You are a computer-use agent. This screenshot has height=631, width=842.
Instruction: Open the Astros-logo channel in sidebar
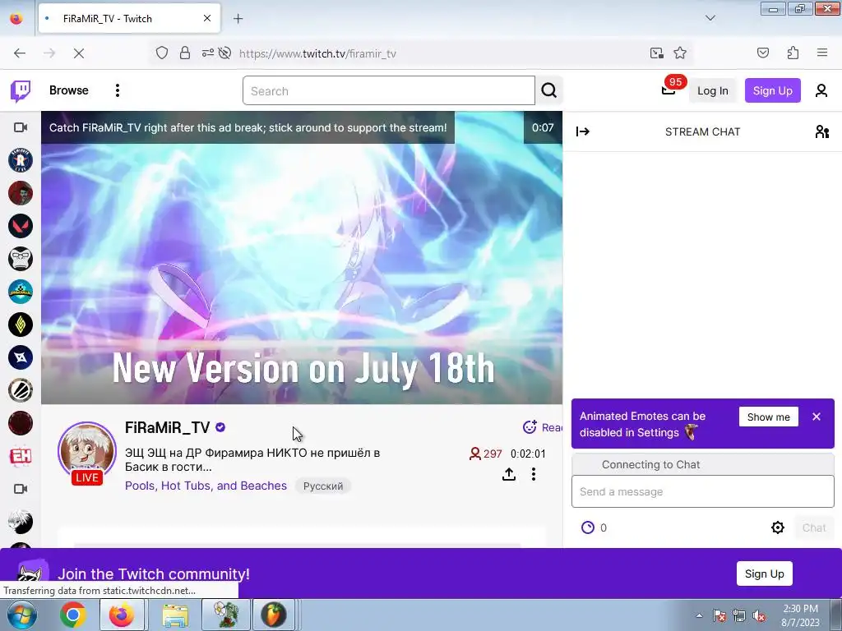tap(21, 160)
